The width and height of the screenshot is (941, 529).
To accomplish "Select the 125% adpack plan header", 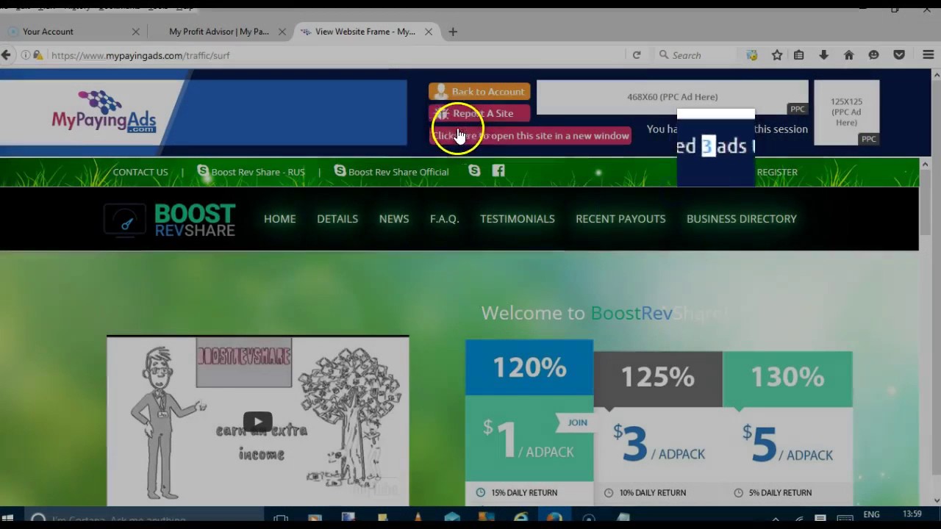I will coord(658,377).
